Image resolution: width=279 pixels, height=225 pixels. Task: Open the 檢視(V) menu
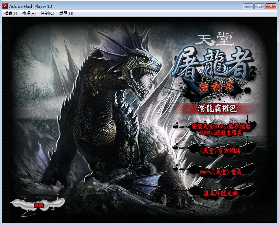click(29, 13)
